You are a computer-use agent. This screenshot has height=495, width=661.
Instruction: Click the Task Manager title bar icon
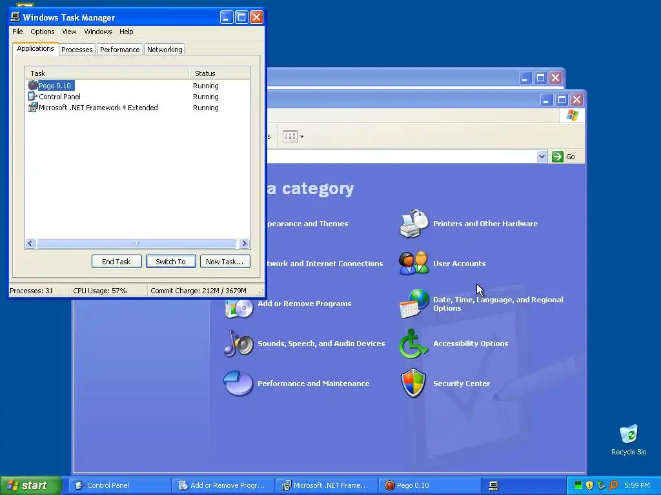click(15, 17)
